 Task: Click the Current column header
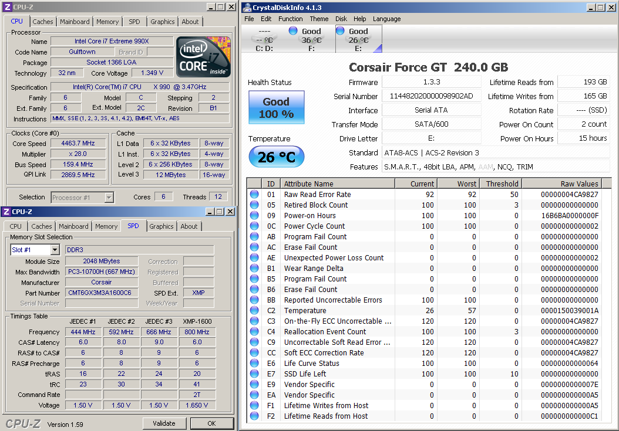[416, 184]
